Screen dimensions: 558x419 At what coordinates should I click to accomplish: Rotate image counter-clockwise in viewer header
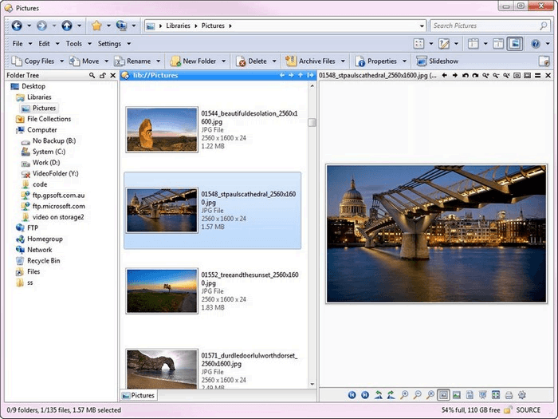(465, 75)
